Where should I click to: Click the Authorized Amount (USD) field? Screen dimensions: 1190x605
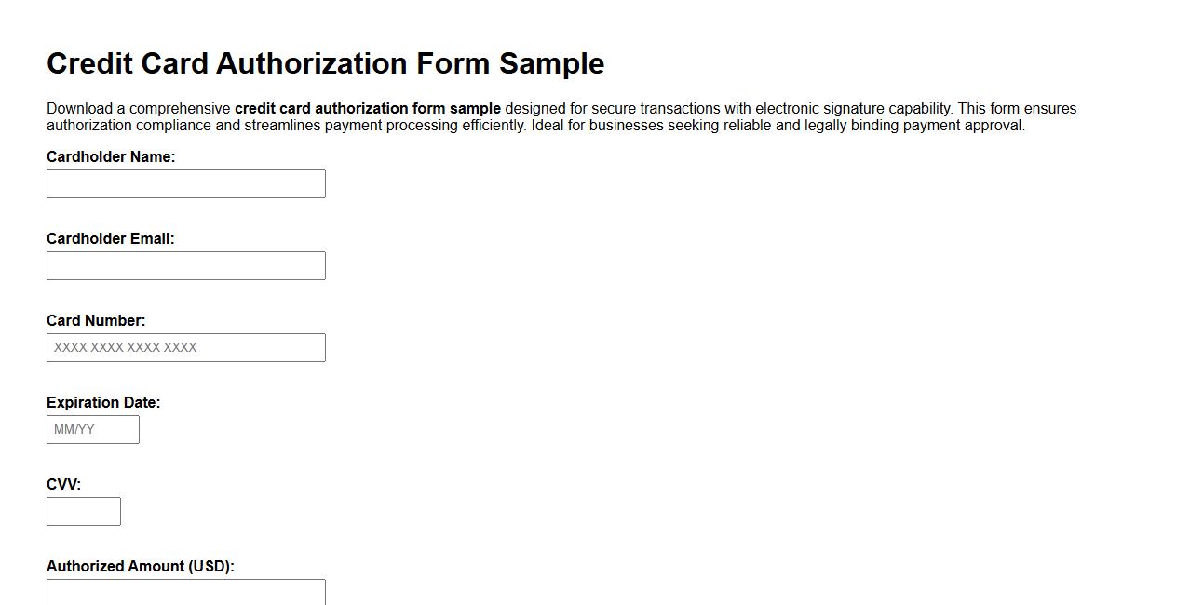point(185,592)
